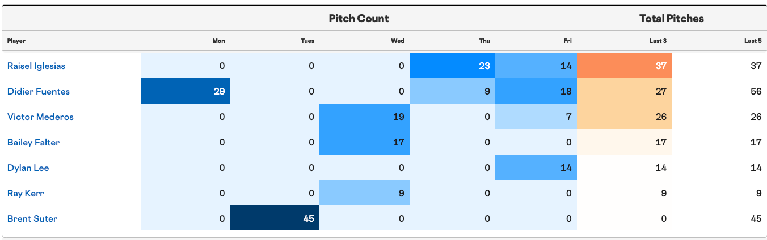Open Victor Mederos player page
This screenshot has height=240, width=767.
(40, 117)
